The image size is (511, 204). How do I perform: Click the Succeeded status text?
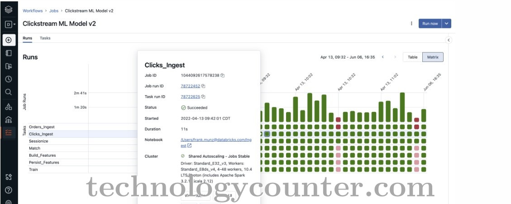point(197,107)
